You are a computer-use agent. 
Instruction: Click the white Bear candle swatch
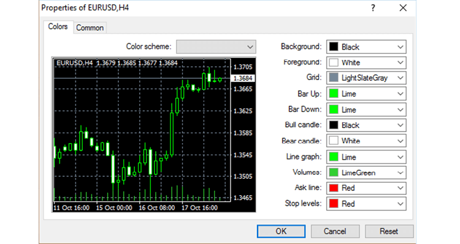pyautogui.click(x=334, y=141)
